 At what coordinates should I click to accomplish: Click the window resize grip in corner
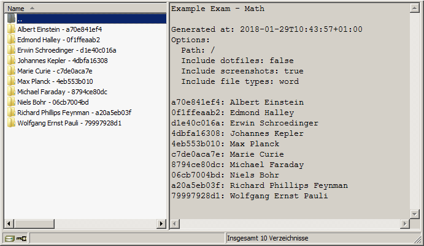click(418, 239)
